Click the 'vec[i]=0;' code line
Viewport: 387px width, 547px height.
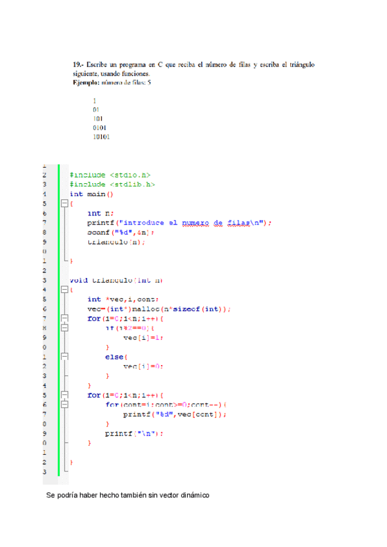point(143,366)
